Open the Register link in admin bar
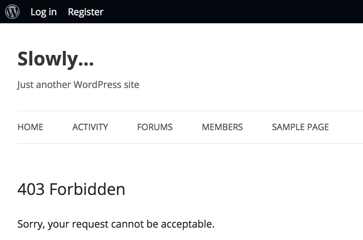This screenshot has height=240, width=363. [85, 12]
